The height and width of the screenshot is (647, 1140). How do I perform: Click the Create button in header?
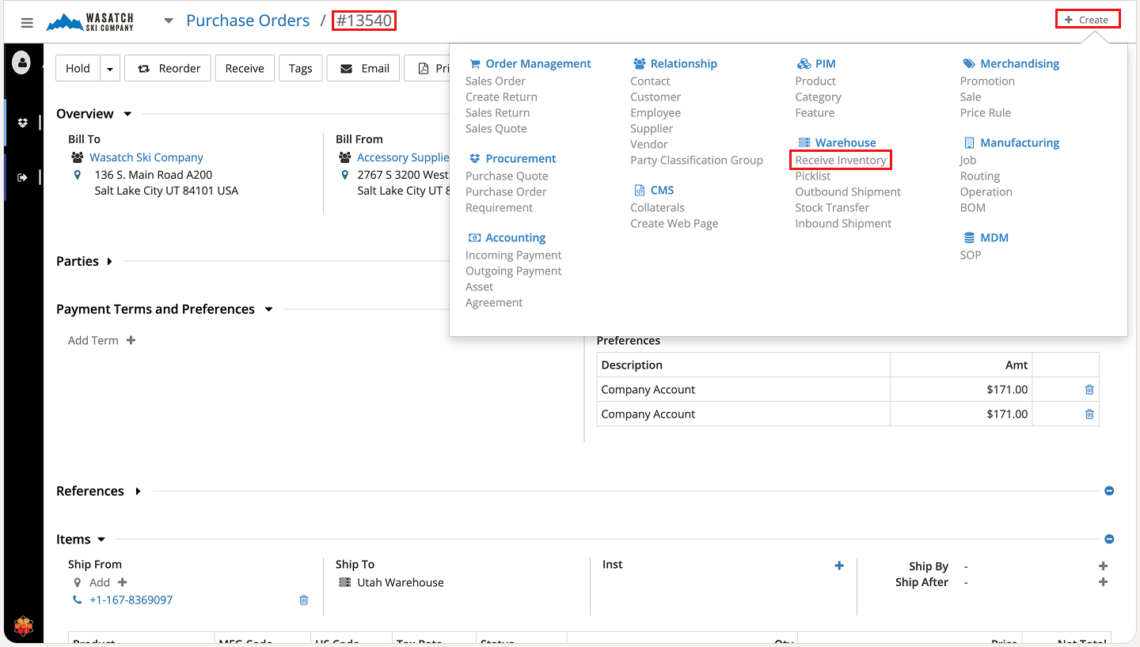1087,20
